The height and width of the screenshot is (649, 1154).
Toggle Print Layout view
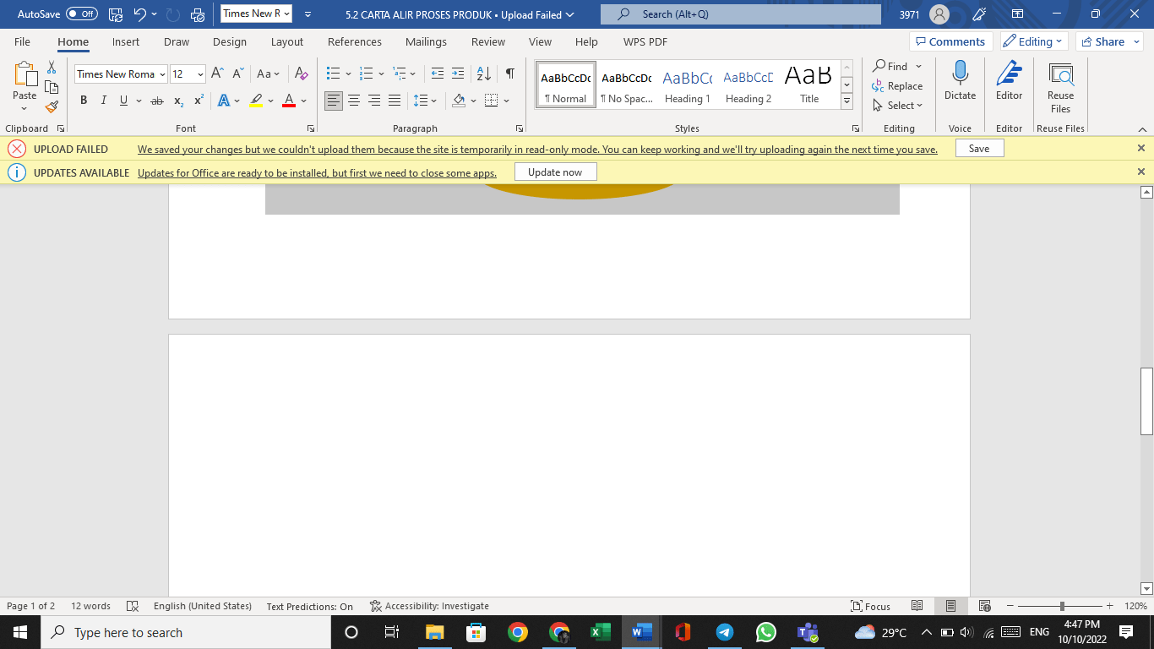[950, 606]
